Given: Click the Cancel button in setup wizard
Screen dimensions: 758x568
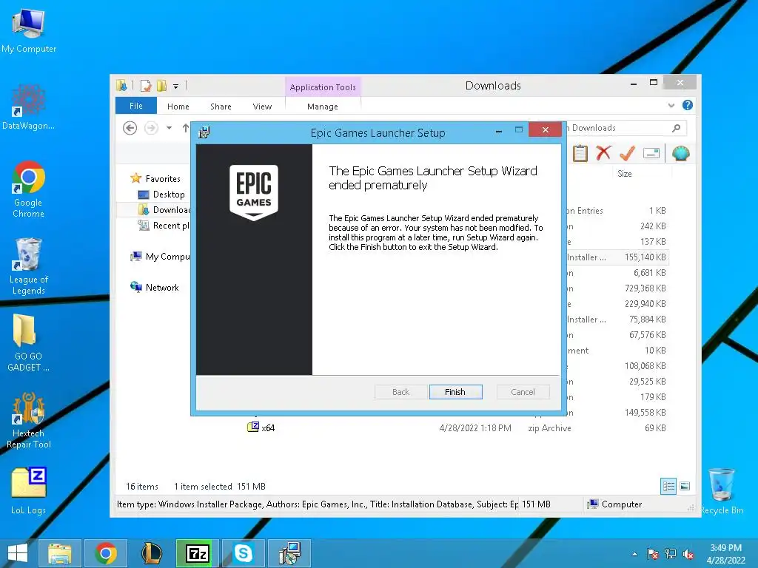Looking at the screenshot, I should [523, 392].
